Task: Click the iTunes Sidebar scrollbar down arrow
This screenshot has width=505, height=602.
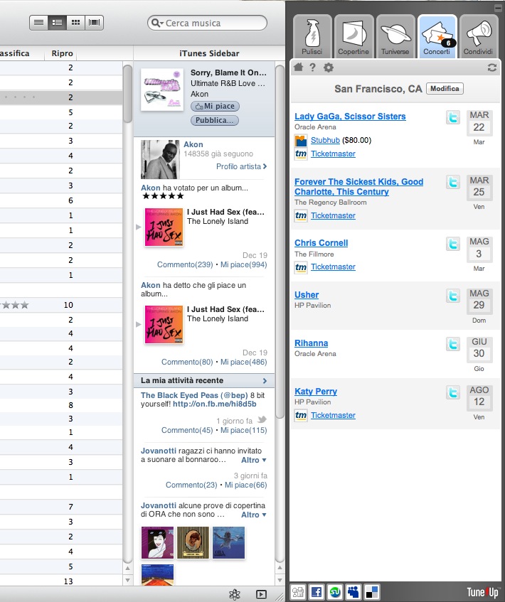Action: pos(280,580)
